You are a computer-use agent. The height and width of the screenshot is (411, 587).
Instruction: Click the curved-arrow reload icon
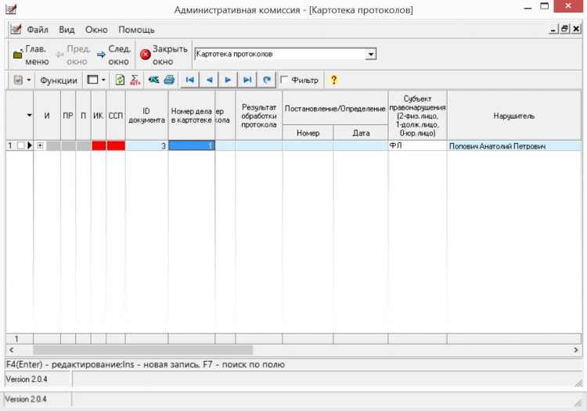(x=267, y=80)
